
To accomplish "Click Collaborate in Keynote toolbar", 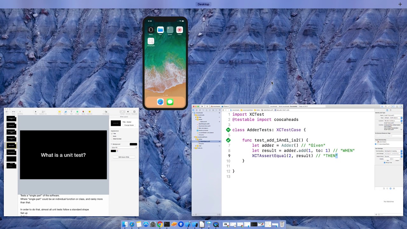I will pyautogui.click(x=106, y=112).
